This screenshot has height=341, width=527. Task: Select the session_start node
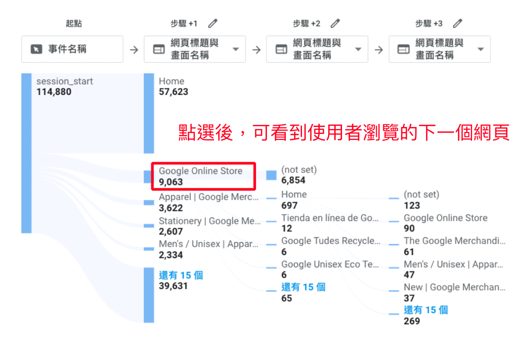(65, 86)
